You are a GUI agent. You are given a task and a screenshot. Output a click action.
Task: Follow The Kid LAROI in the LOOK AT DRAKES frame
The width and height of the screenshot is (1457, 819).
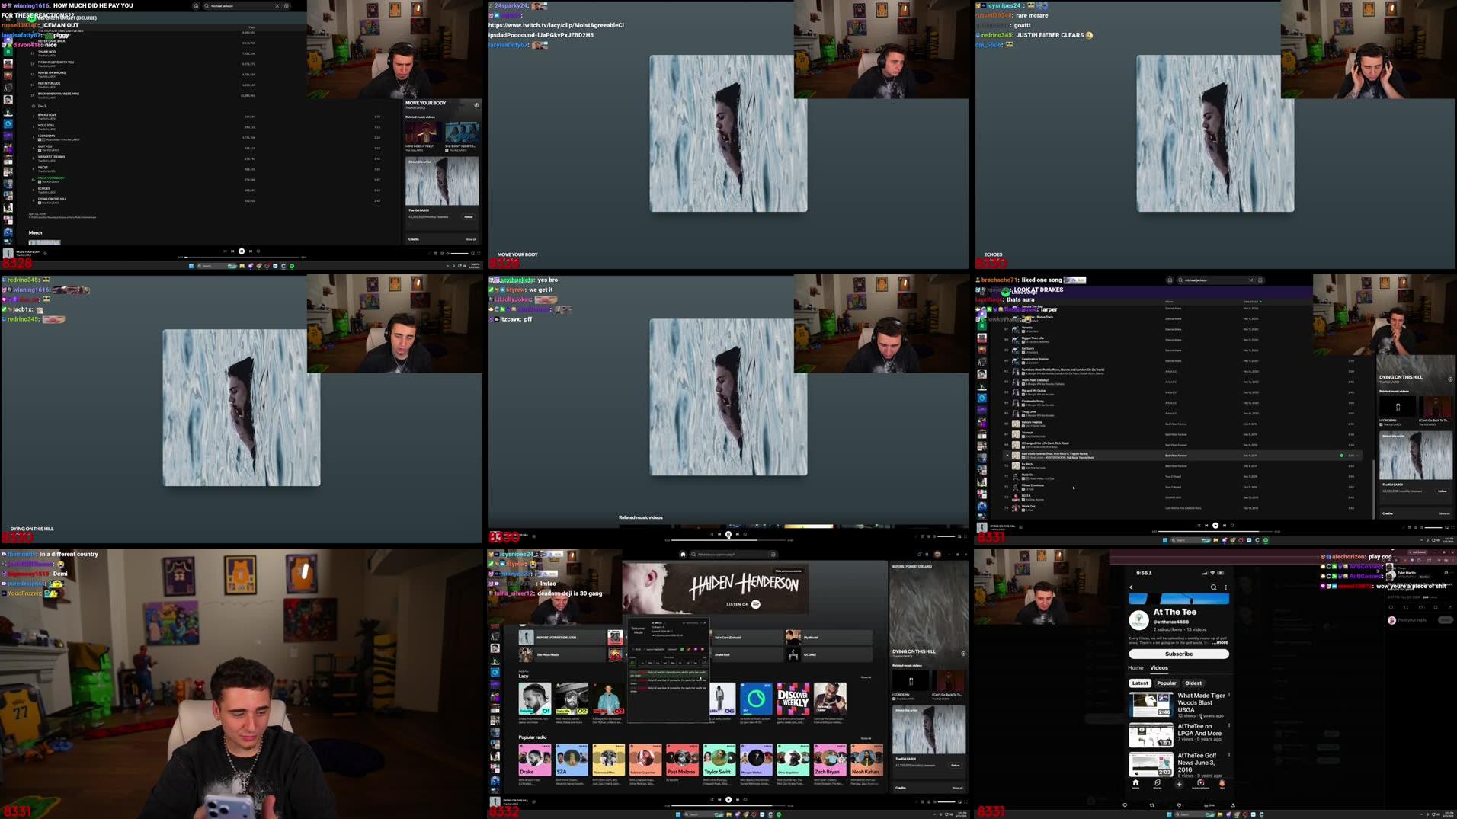[x=1442, y=491]
